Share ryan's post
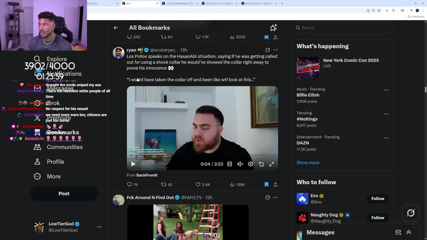 pyautogui.click(x=275, y=184)
